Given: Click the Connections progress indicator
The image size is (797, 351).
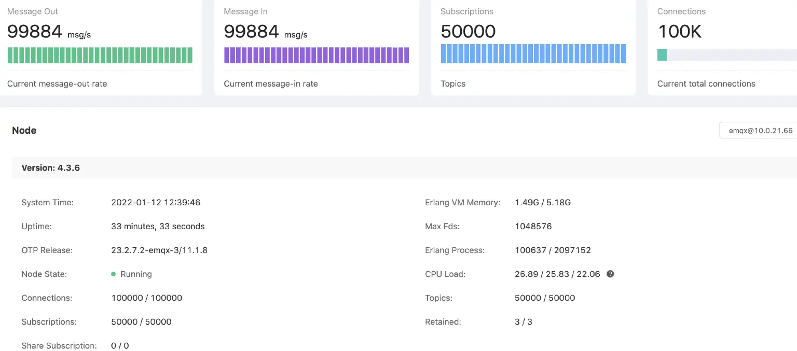Looking at the screenshot, I should [x=726, y=54].
